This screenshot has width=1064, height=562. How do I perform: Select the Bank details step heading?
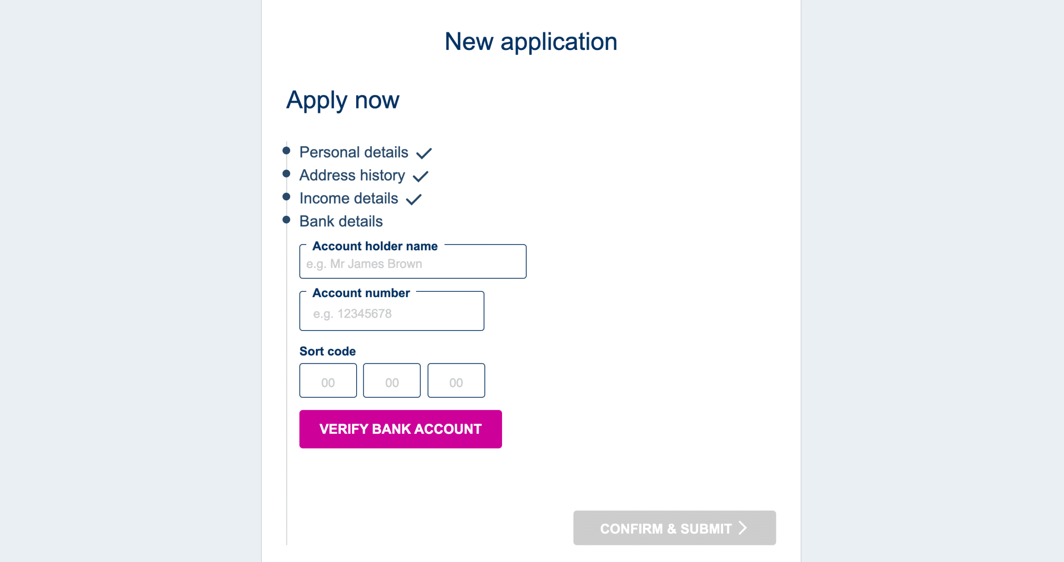tap(341, 222)
